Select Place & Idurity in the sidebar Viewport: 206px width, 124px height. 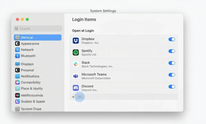[x=32, y=89]
